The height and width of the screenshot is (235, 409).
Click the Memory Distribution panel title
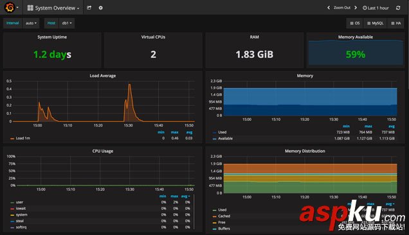305,151
